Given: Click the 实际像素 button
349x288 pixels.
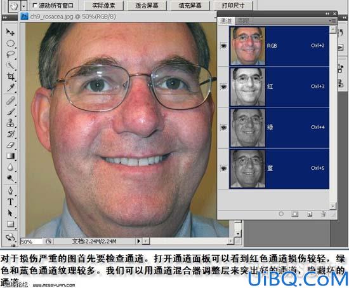Looking at the screenshot, I should tap(103, 6).
